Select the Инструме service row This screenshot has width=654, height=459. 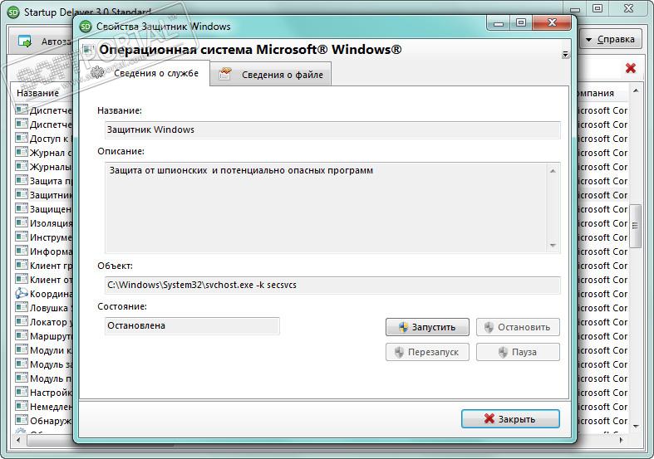coord(43,237)
